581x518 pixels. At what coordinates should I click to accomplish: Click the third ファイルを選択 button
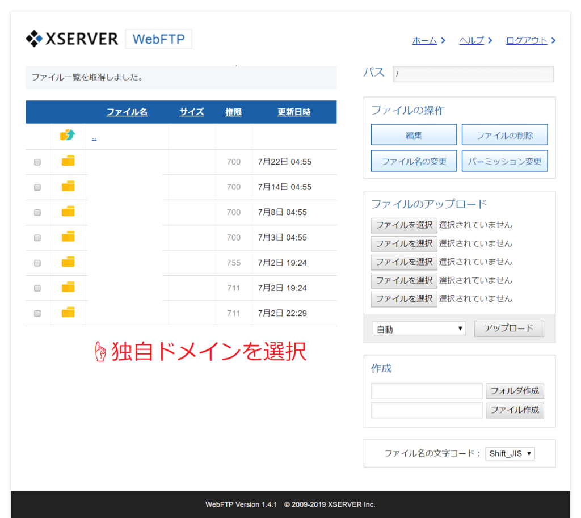404,262
